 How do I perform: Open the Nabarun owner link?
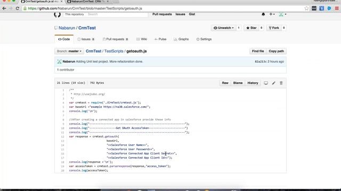pos(67,28)
